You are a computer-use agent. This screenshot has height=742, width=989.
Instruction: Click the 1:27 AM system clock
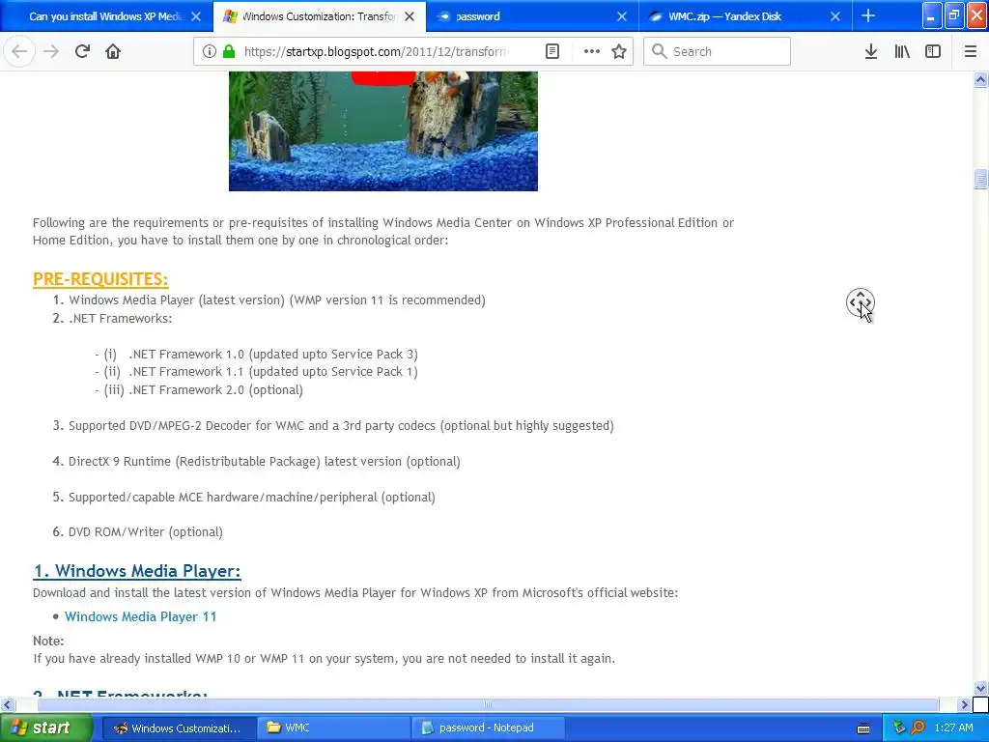point(953,728)
